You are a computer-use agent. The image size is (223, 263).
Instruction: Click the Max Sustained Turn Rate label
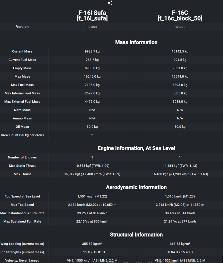point(22,221)
